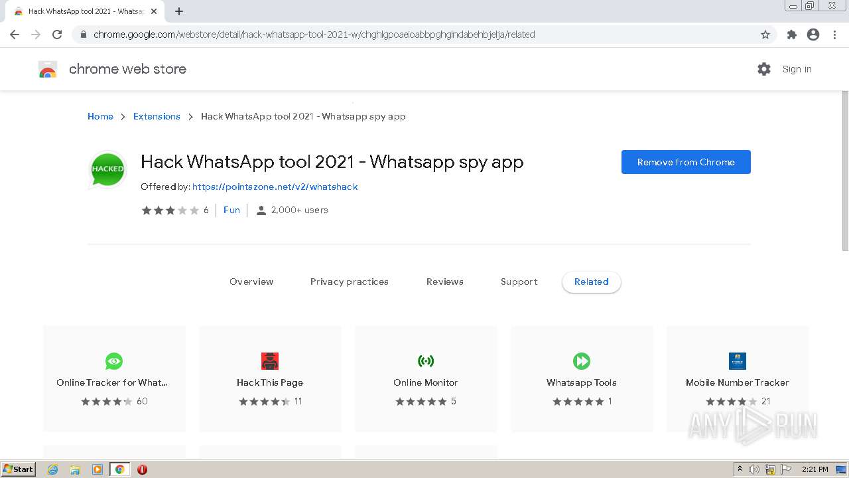Click the Whatsapp Tools icon
Image resolution: width=849 pixels, height=478 pixels.
tap(582, 361)
